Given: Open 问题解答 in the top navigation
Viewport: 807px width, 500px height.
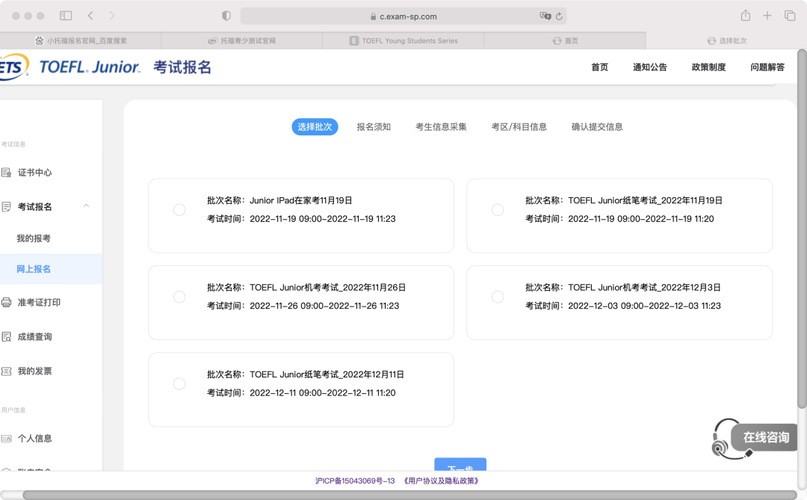Looking at the screenshot, I should 767,67.
